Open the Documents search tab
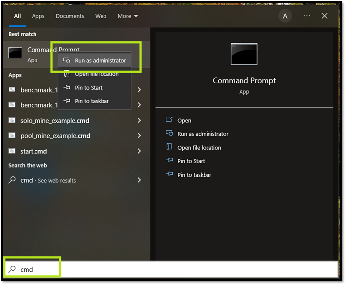Viewport: 346px width, 285px height. pos(69,16)
